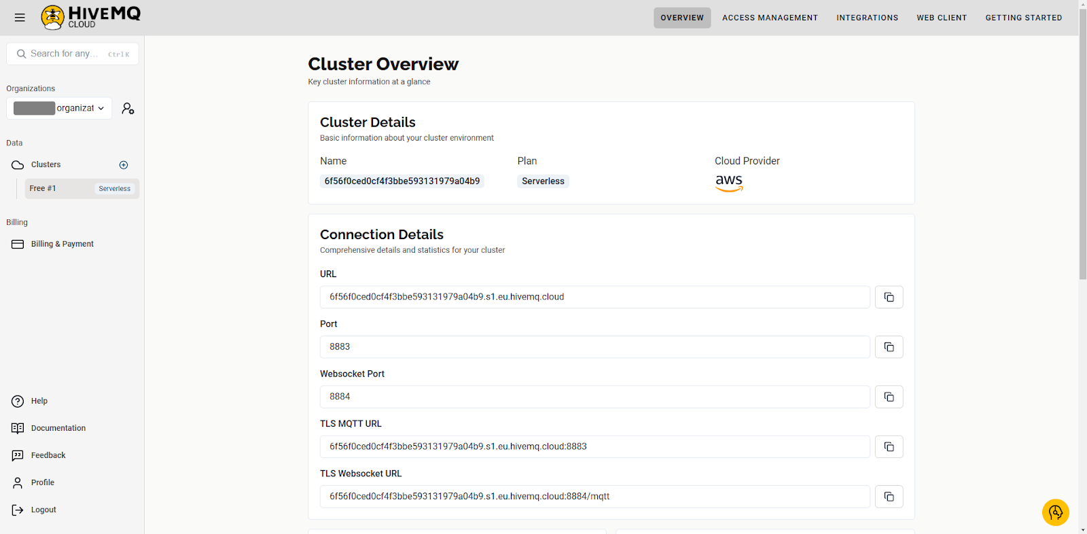Select the Free #1 cluster

click(x=82, y=189)
